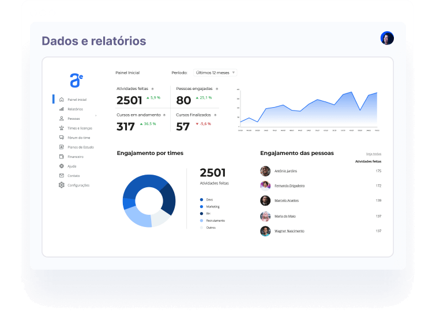Image resolution: width=436 pixels, height=329 pixels.
Task: Open the Fórum do time chat icon
Action: pos(62,138)
